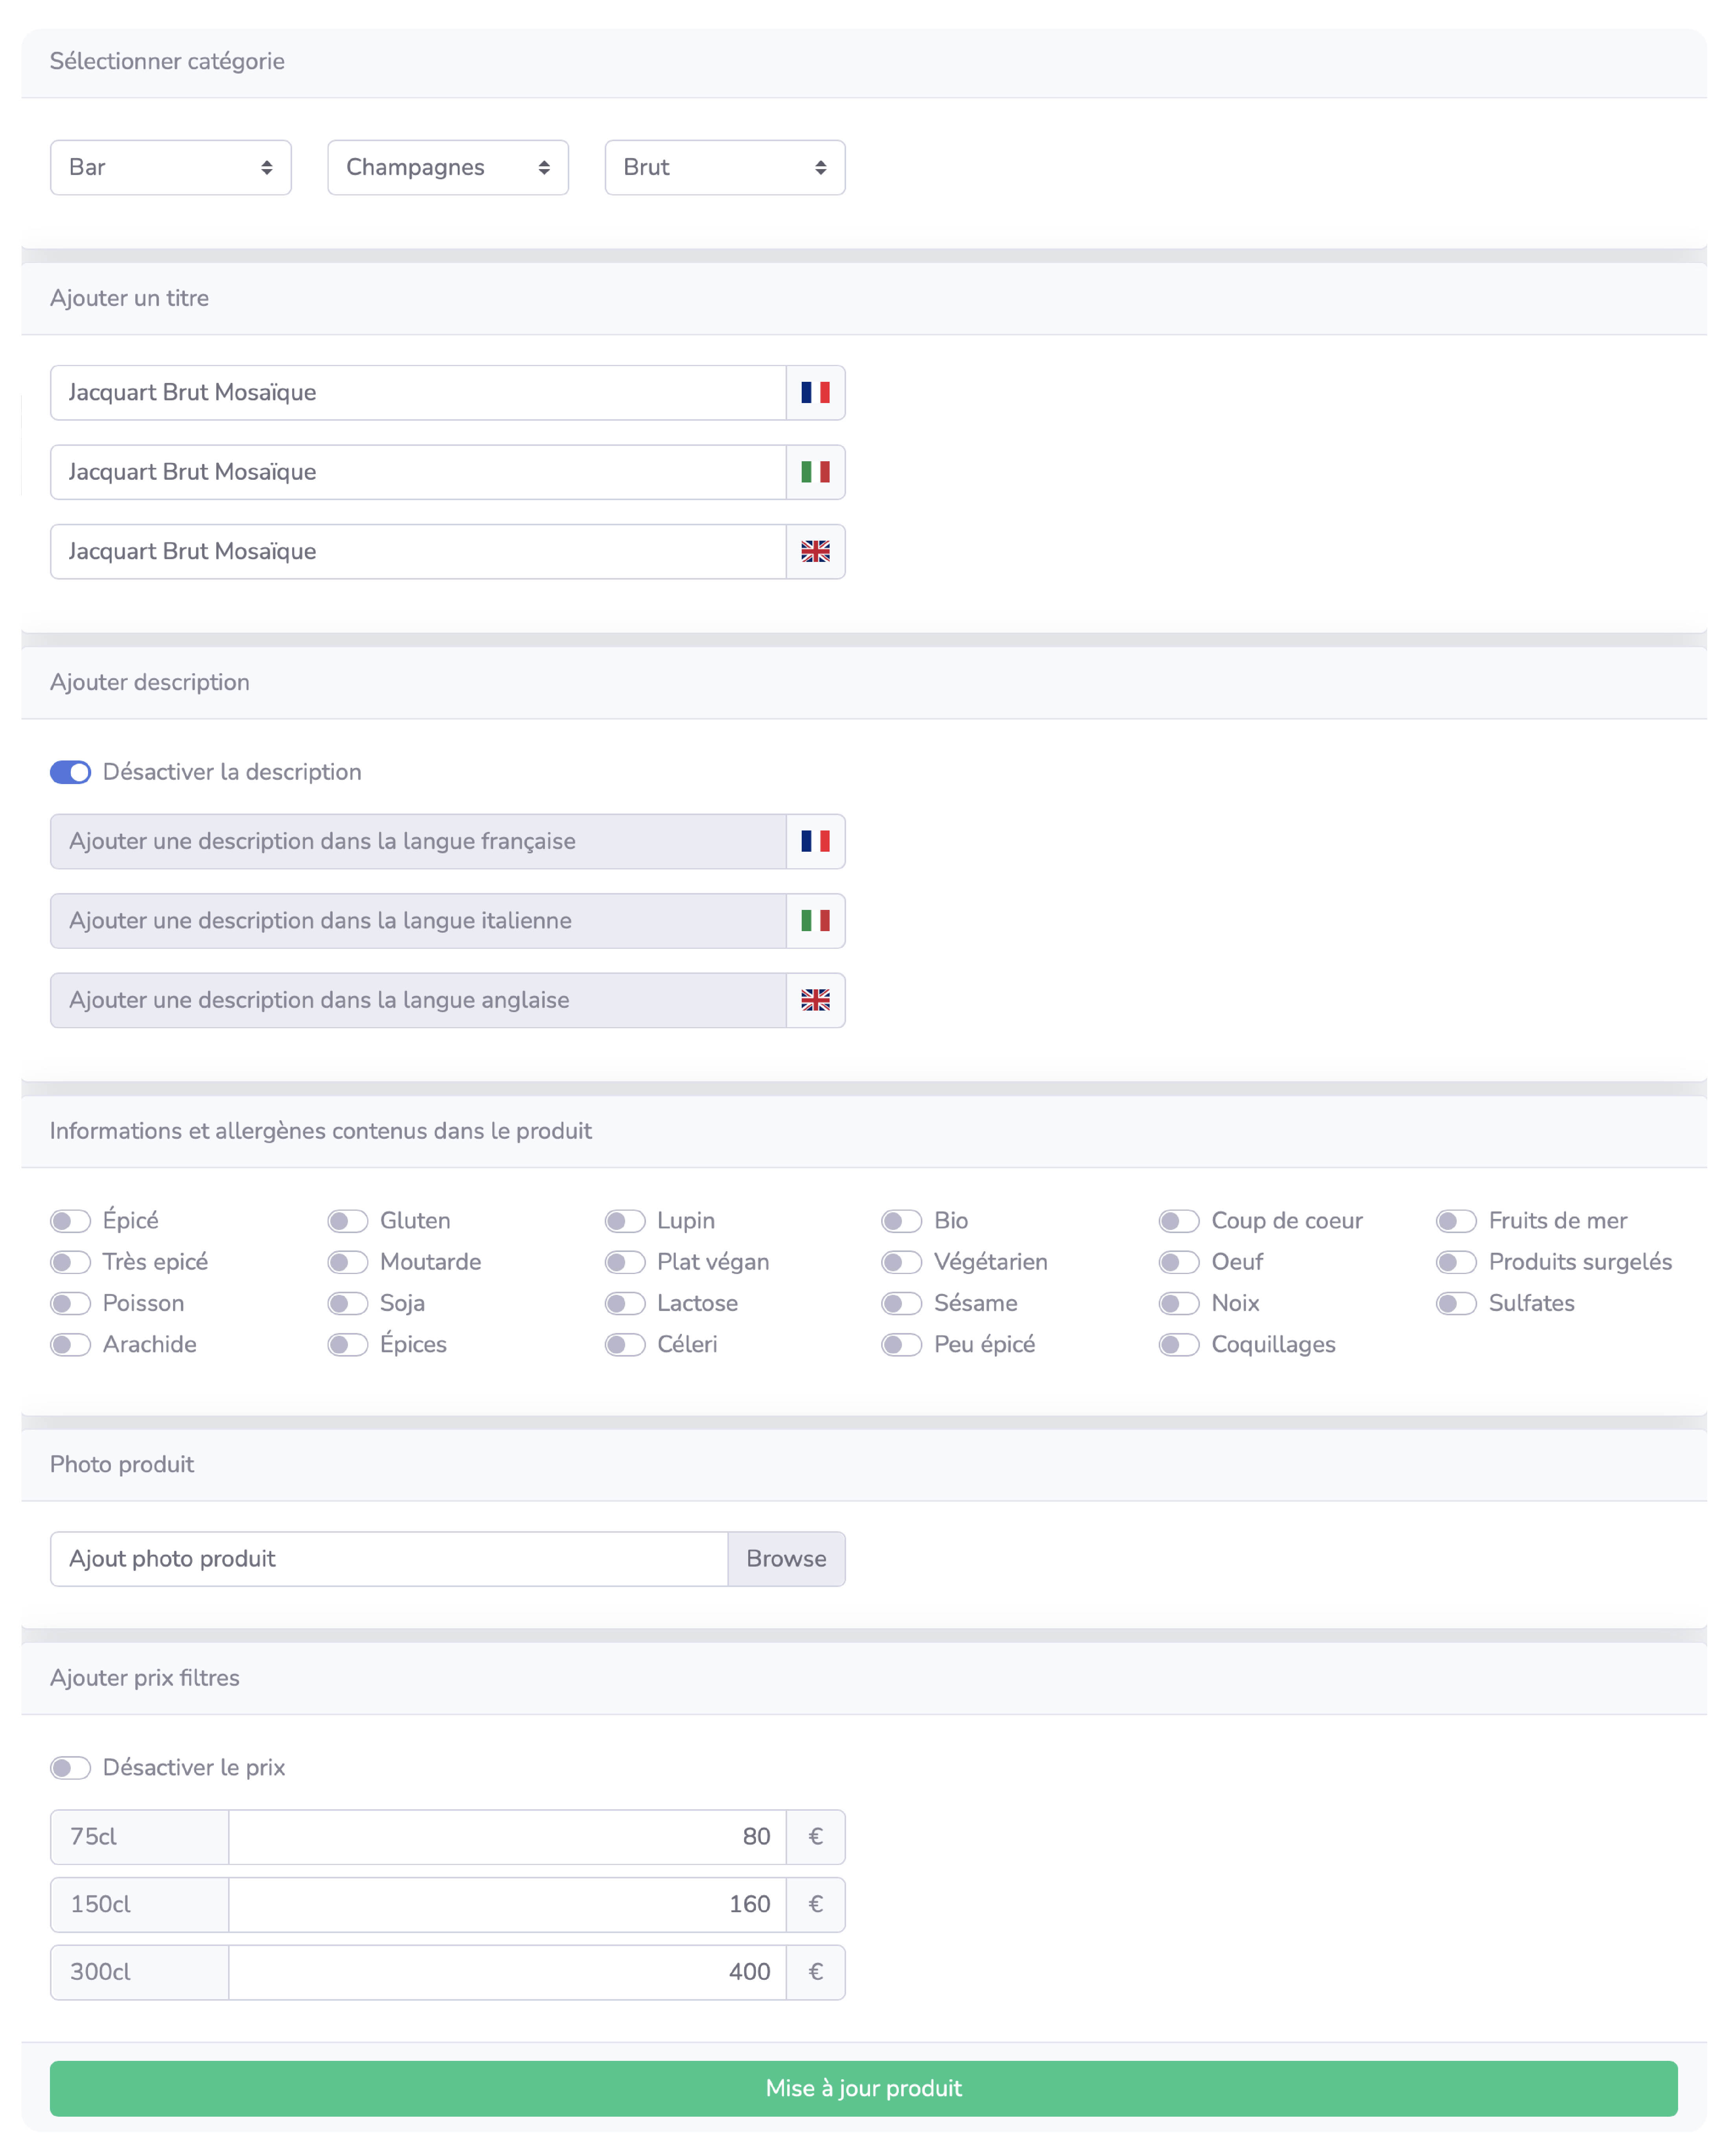Toggle Sulfates allergen switch on
1730x2156 pixels.
pos(1456,1303)
